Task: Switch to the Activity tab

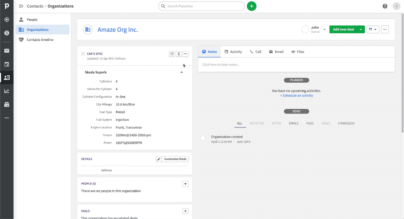Action: pos(233,52)
